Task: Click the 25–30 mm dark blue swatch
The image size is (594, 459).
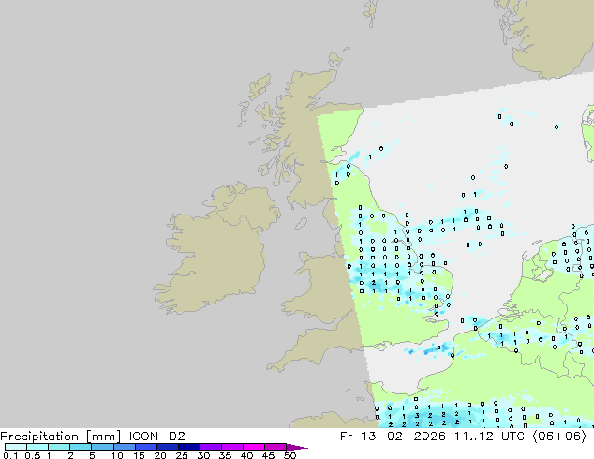Action: tap(188, 447)
